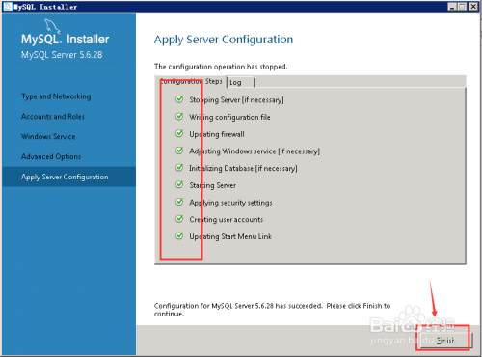482x357 pixels.
Task: Click green check beside Starting Server
Action: coord(179,184)
